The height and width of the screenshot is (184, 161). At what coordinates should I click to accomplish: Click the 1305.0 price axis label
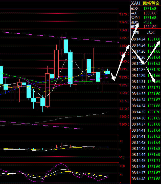[125, 116]
